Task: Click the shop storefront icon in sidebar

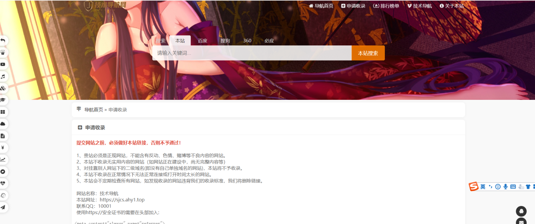Action: 3,52
